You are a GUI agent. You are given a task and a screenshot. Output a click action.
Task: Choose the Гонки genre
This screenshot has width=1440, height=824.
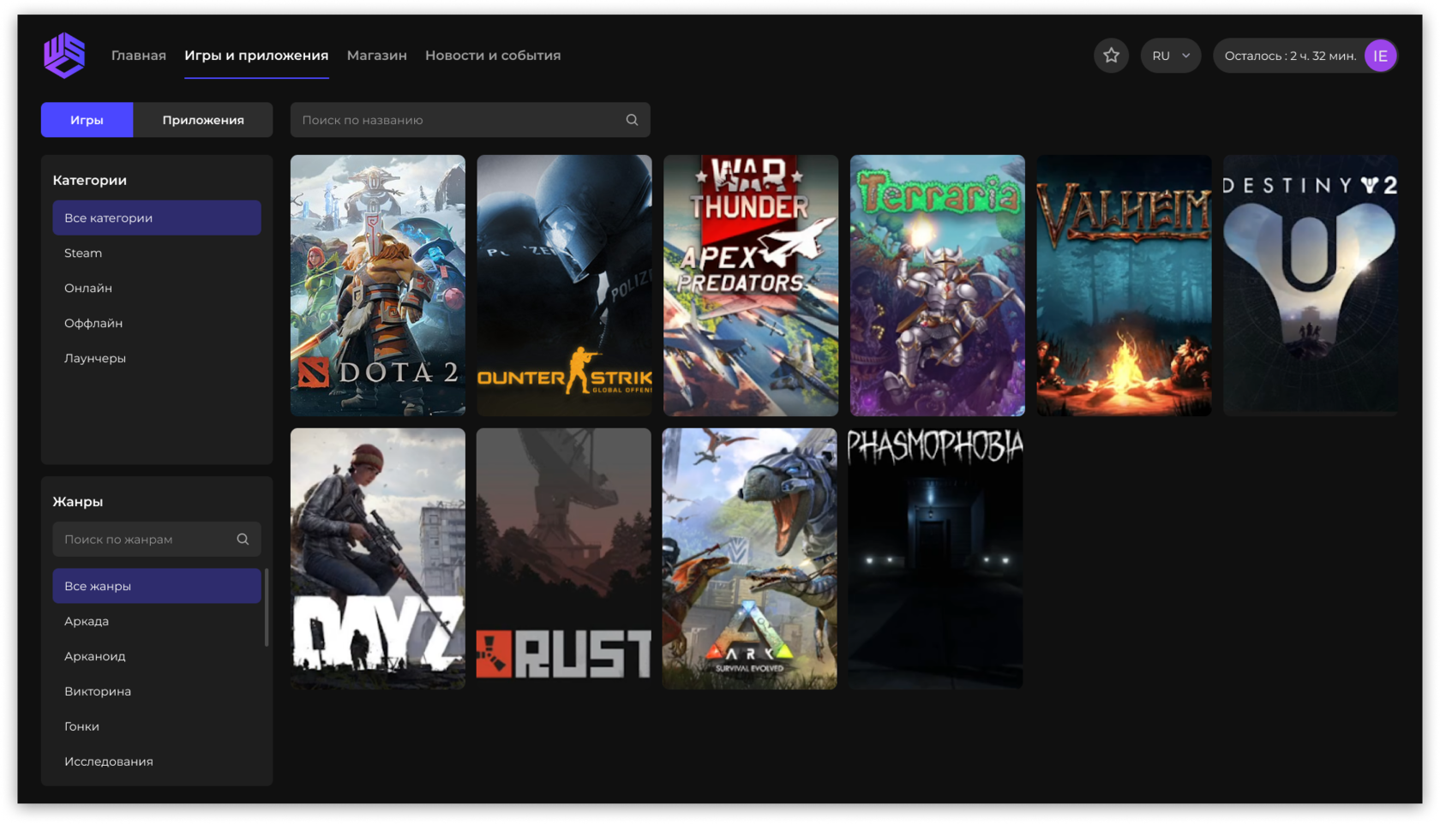click(x=157, y=726)
